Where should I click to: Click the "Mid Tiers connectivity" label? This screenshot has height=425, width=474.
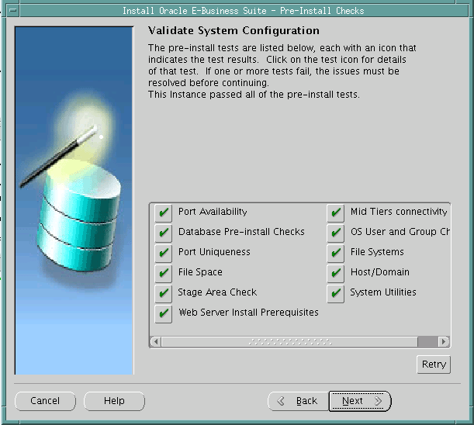click(x=399, y=212)
